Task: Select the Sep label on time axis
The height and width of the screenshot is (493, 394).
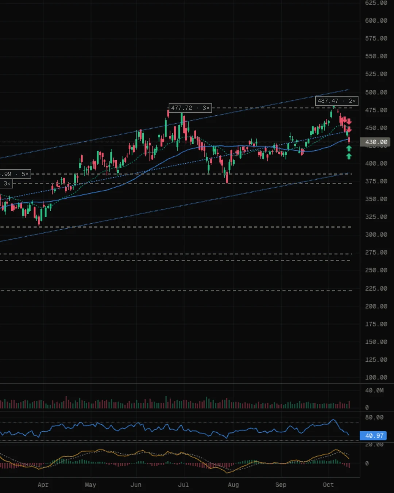Action: pos(281,485)
